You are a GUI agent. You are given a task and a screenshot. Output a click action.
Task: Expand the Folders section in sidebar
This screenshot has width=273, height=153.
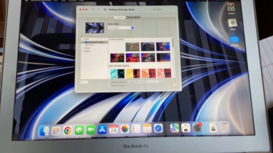point(83,51)
